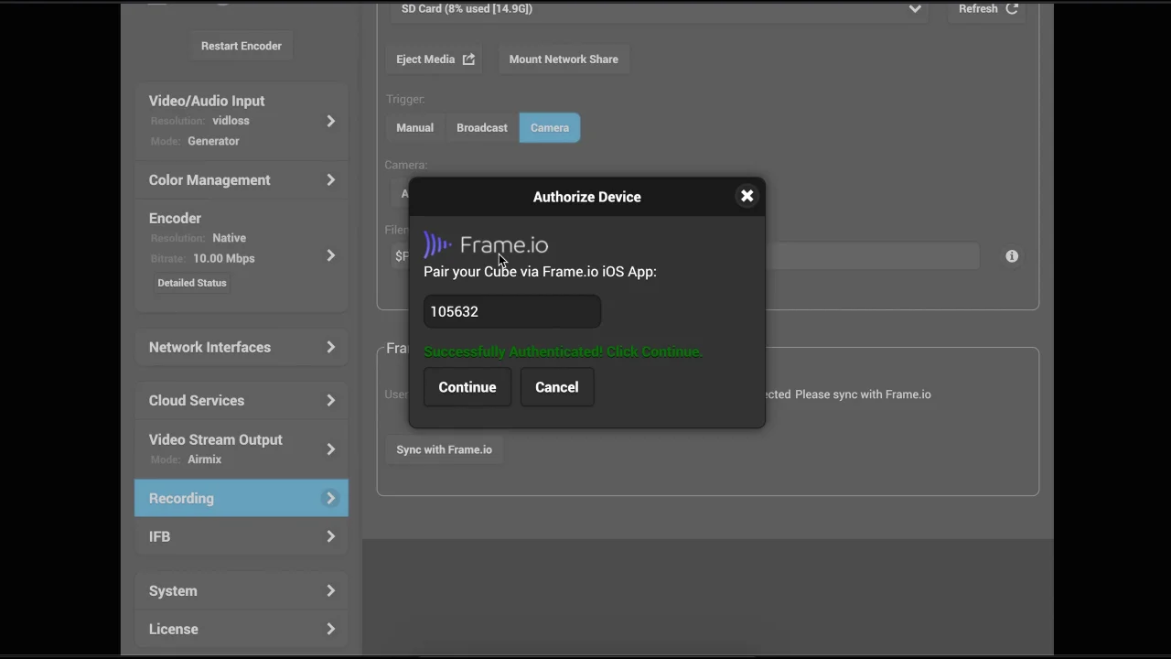Open Cloud Services section

point(242,401)
